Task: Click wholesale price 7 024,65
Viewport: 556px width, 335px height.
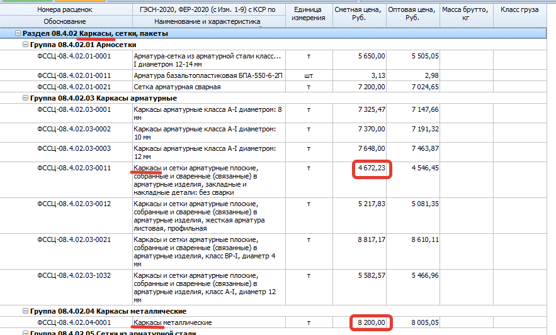Action: [x=425, y=87]
